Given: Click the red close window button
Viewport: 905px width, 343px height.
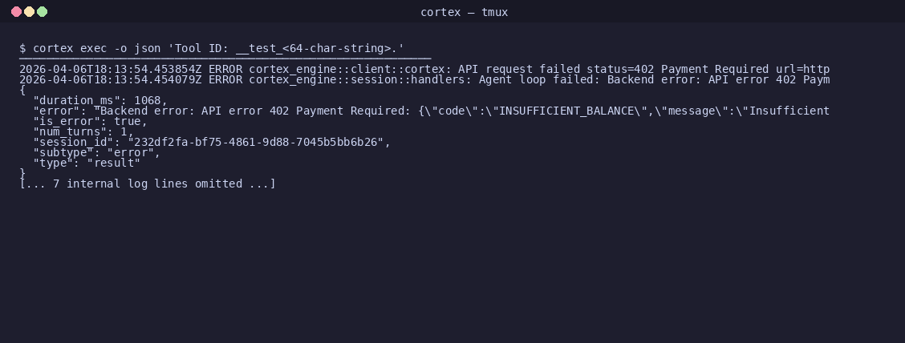Looking at the screenshot, I should coord(17,11).
